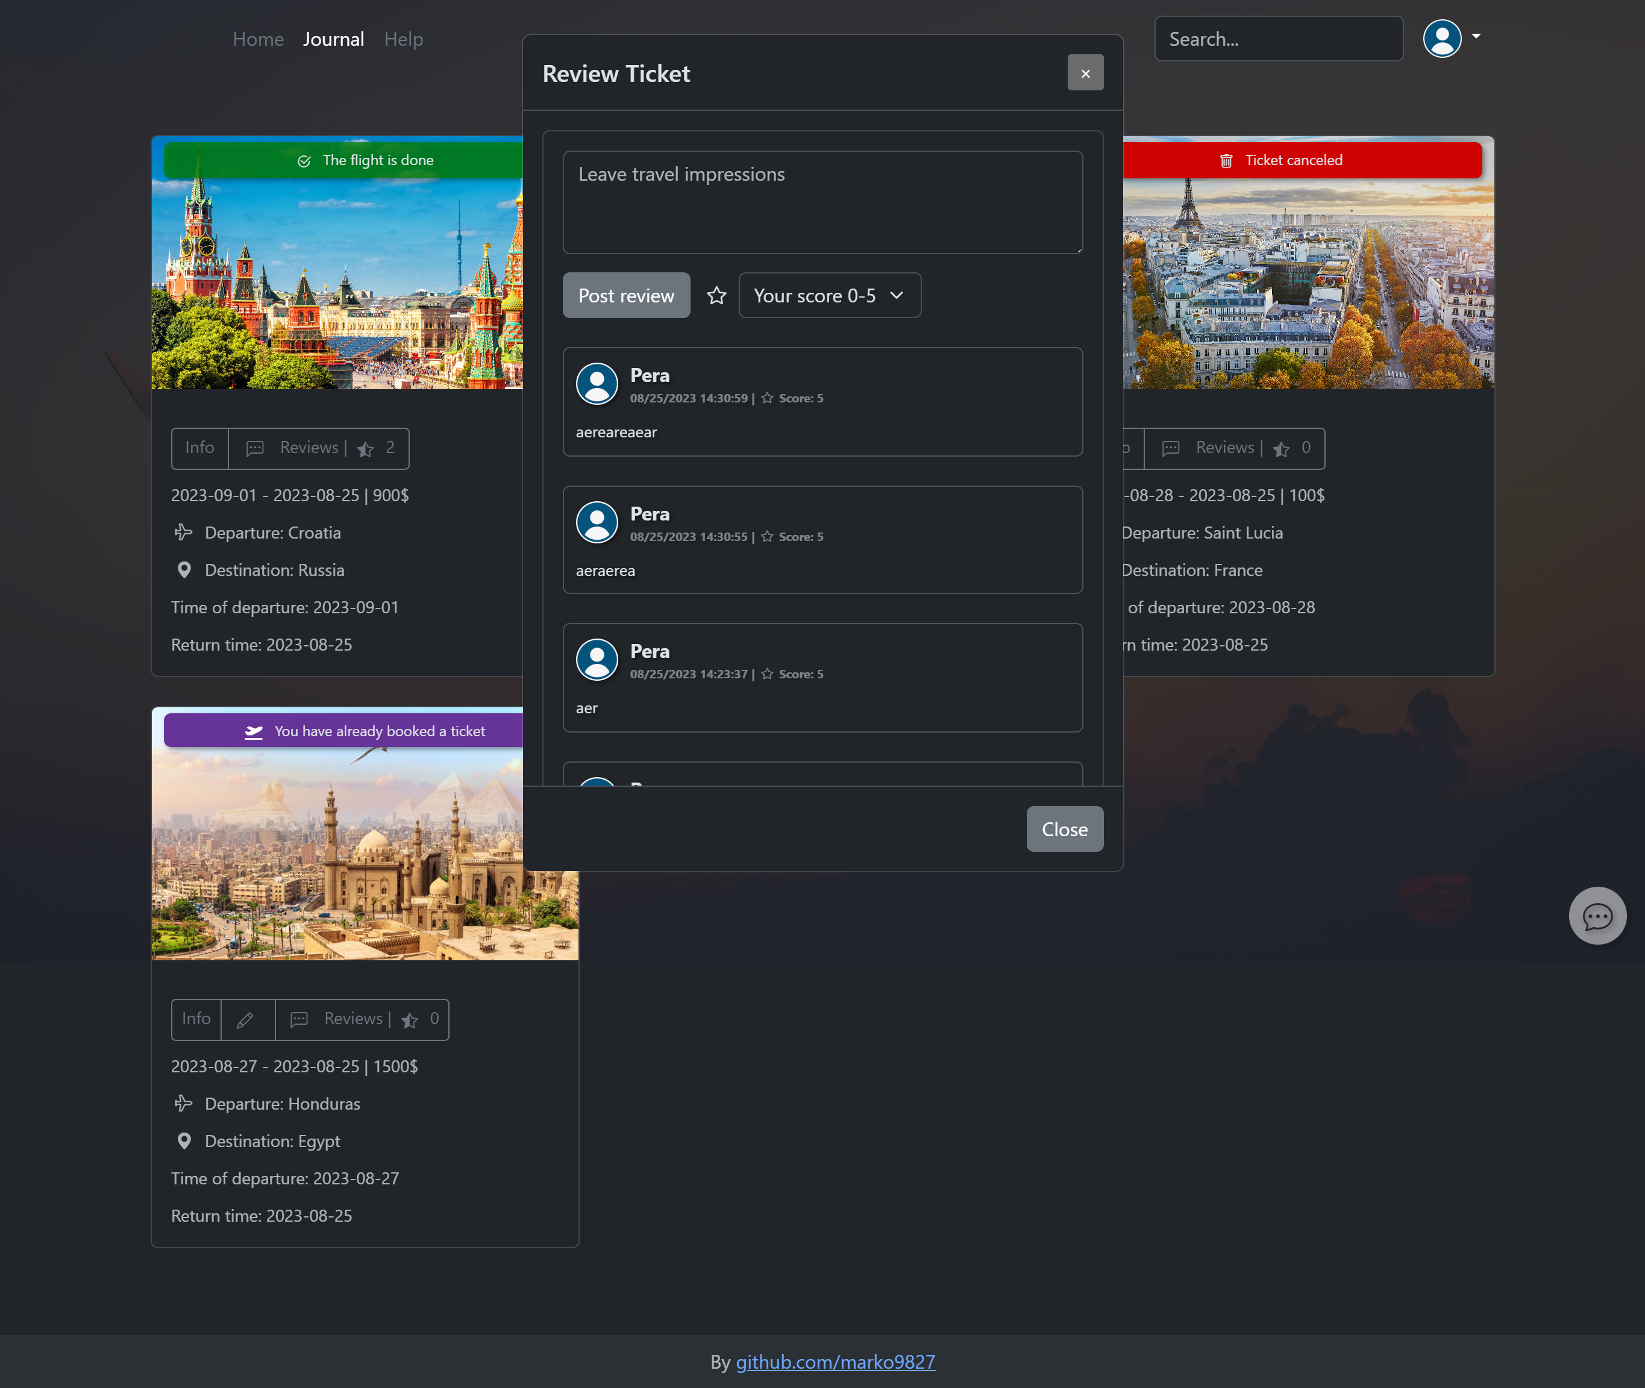This screenshot has width=1645, height=1388.
Task: Expand the Your score 0-5 dropdown
Action: [x=829, y=296]
